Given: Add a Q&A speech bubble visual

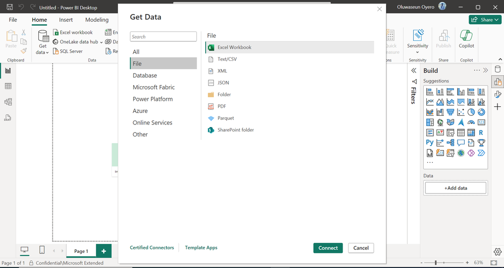Looking at the screenshot, I should pos(461,143).
